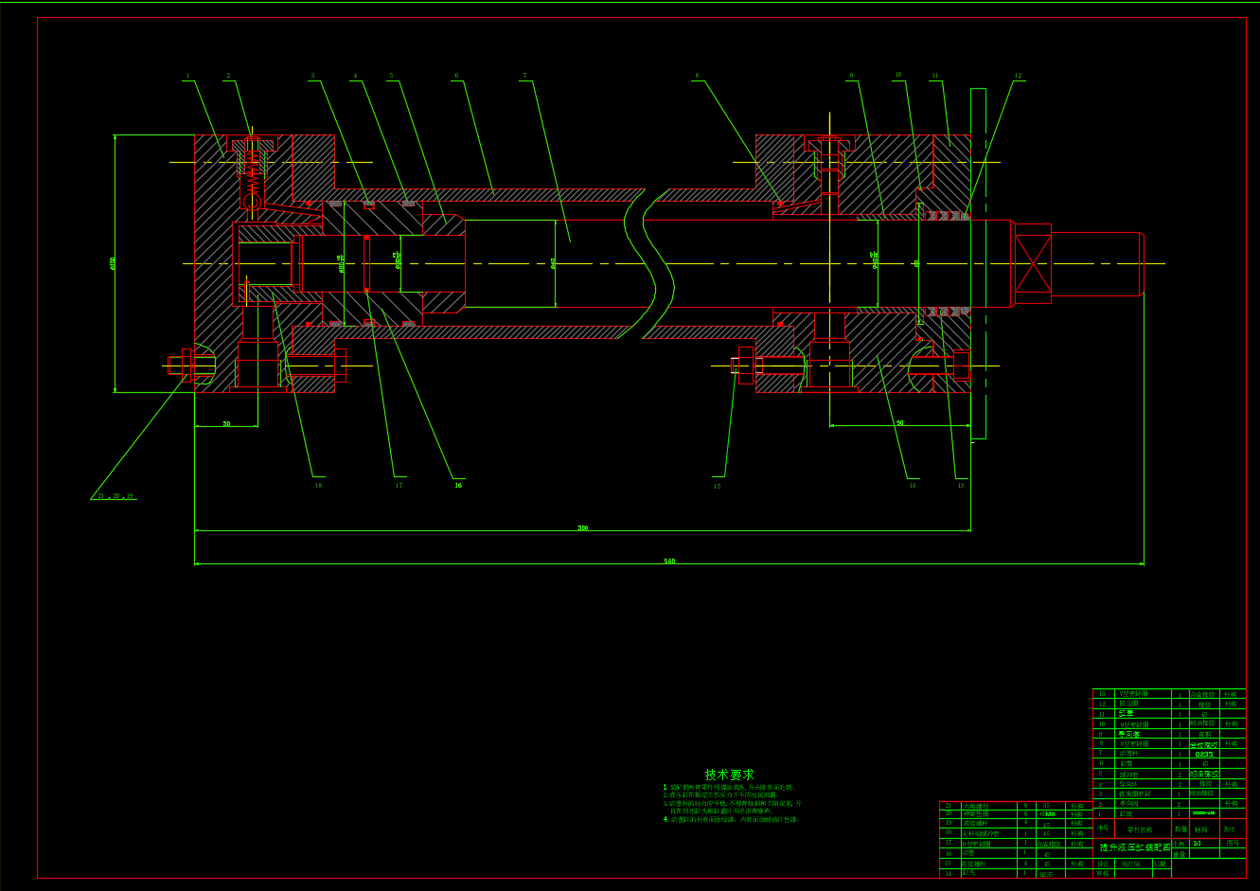
Task: Click leader callout number 18 below drawing
Action: coord(318,486)
